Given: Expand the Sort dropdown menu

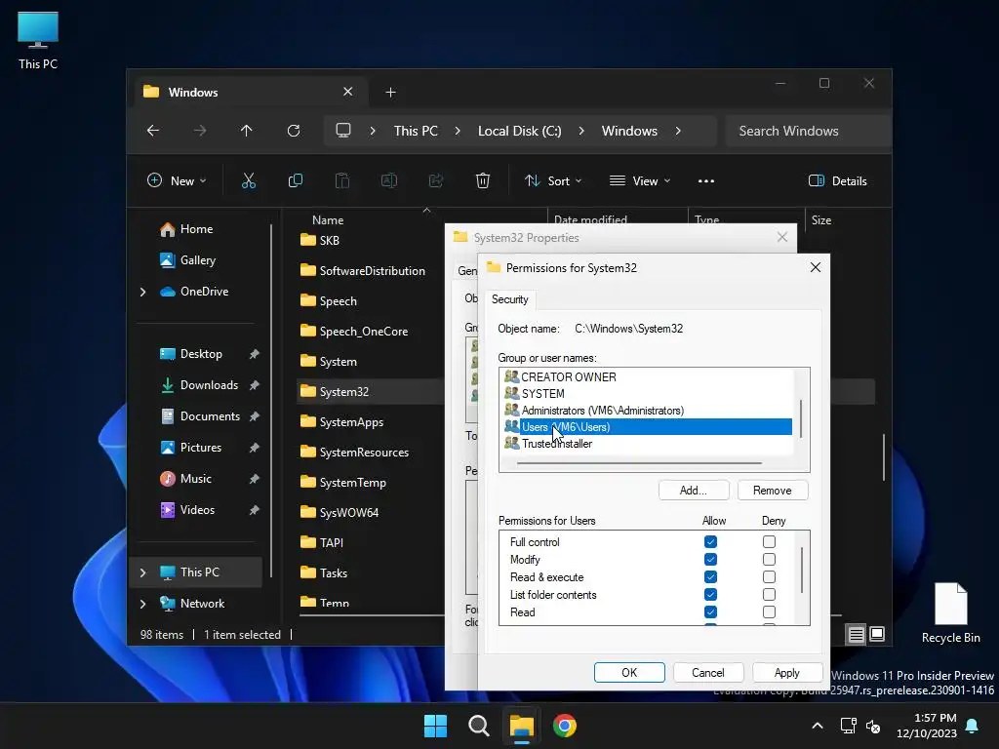Looking at the screenshot, I should [x=552, y=180].
